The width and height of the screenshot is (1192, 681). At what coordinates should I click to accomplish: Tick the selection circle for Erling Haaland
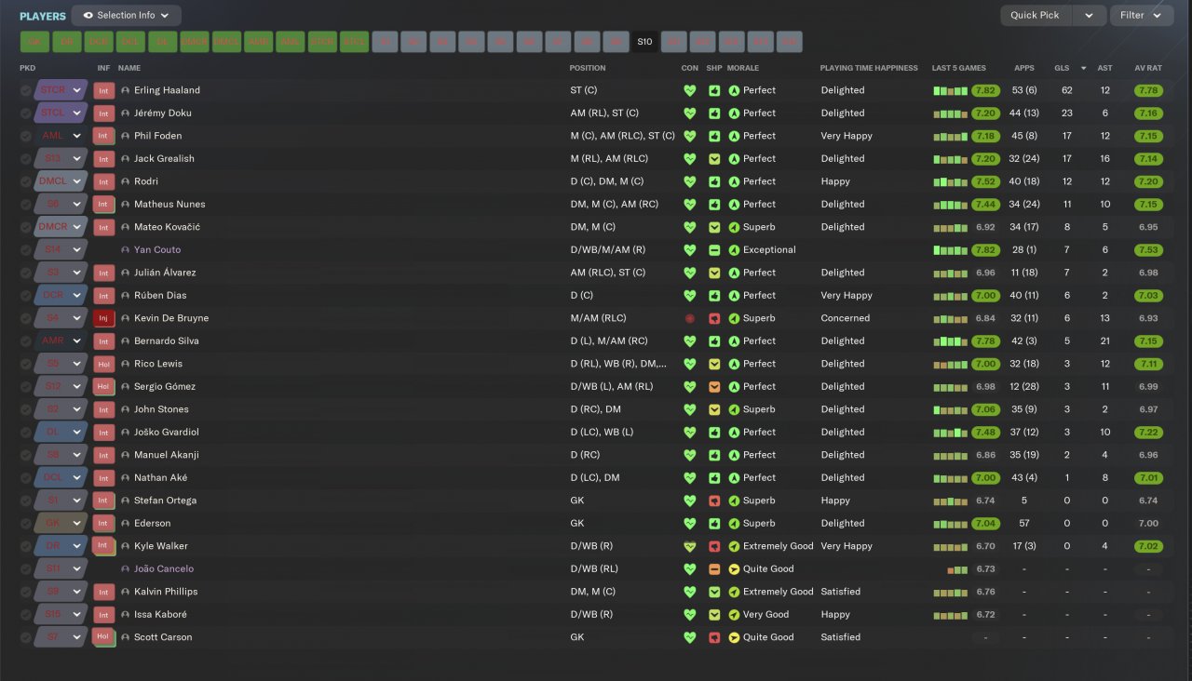point(25,90)
